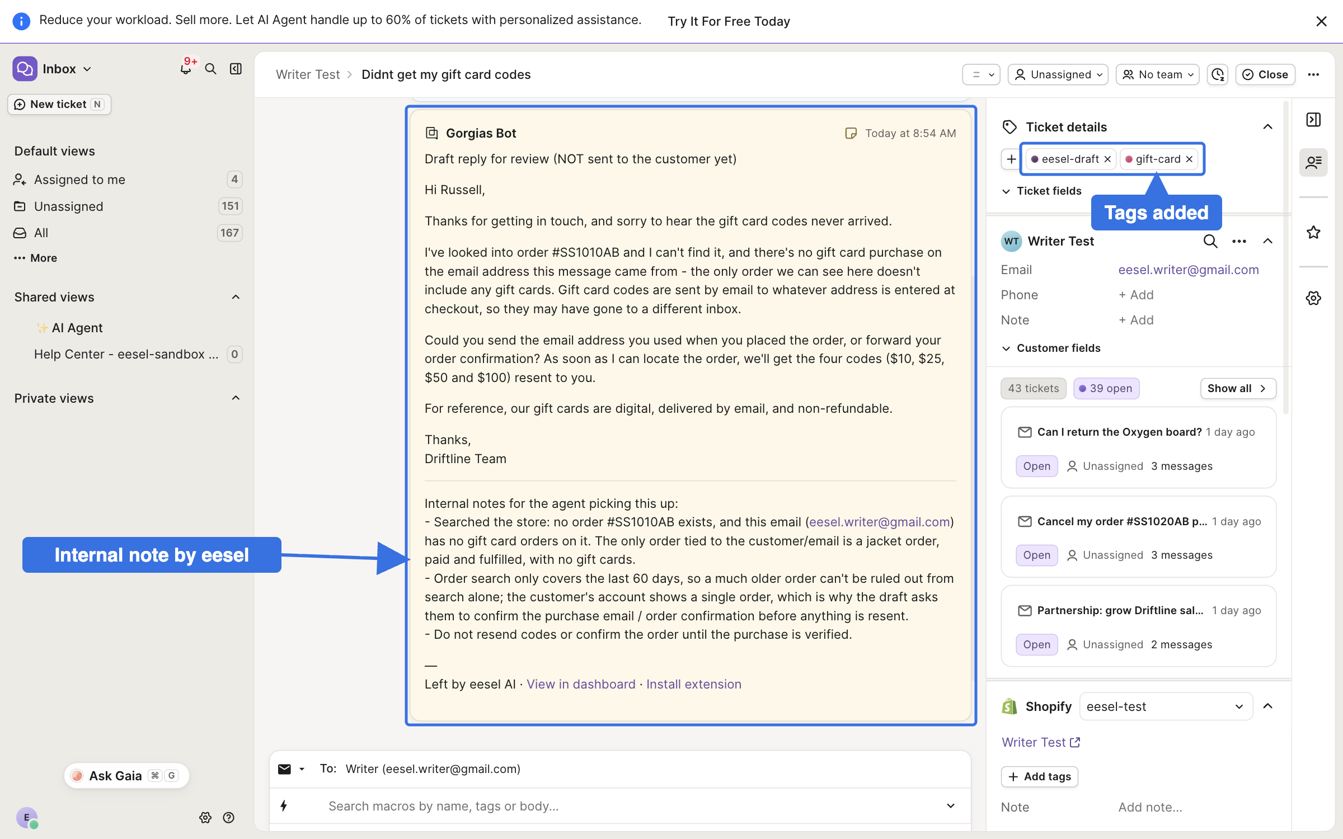This screenshot has width=1343, height=839.
Task: Open the right rail gear settings icon
Action: [1313, 298]
